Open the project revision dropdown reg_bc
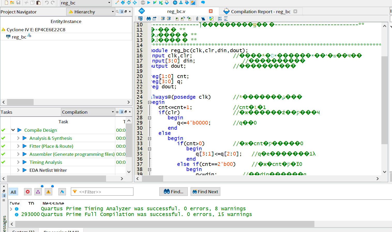 [86, 3]
